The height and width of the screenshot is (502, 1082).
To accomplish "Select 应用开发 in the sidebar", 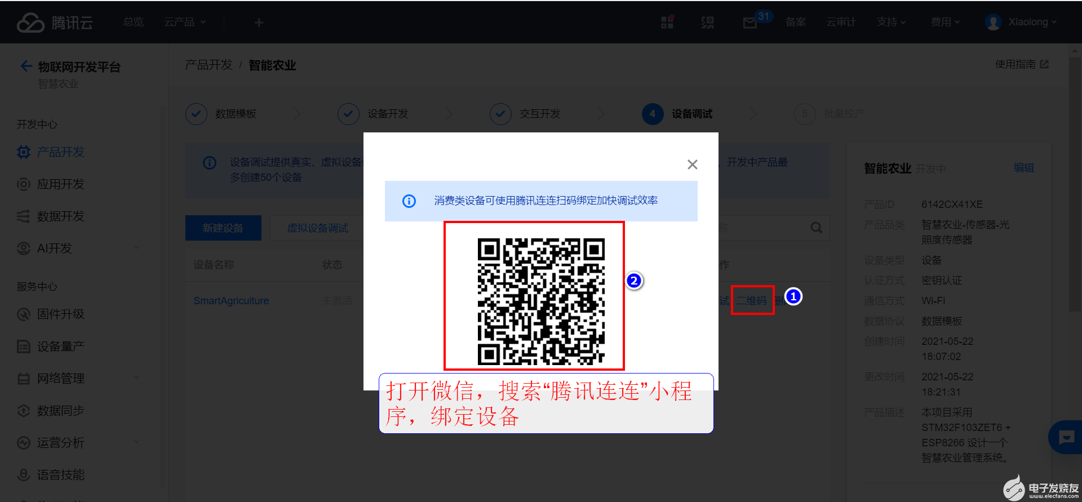I will pos(60,184).
